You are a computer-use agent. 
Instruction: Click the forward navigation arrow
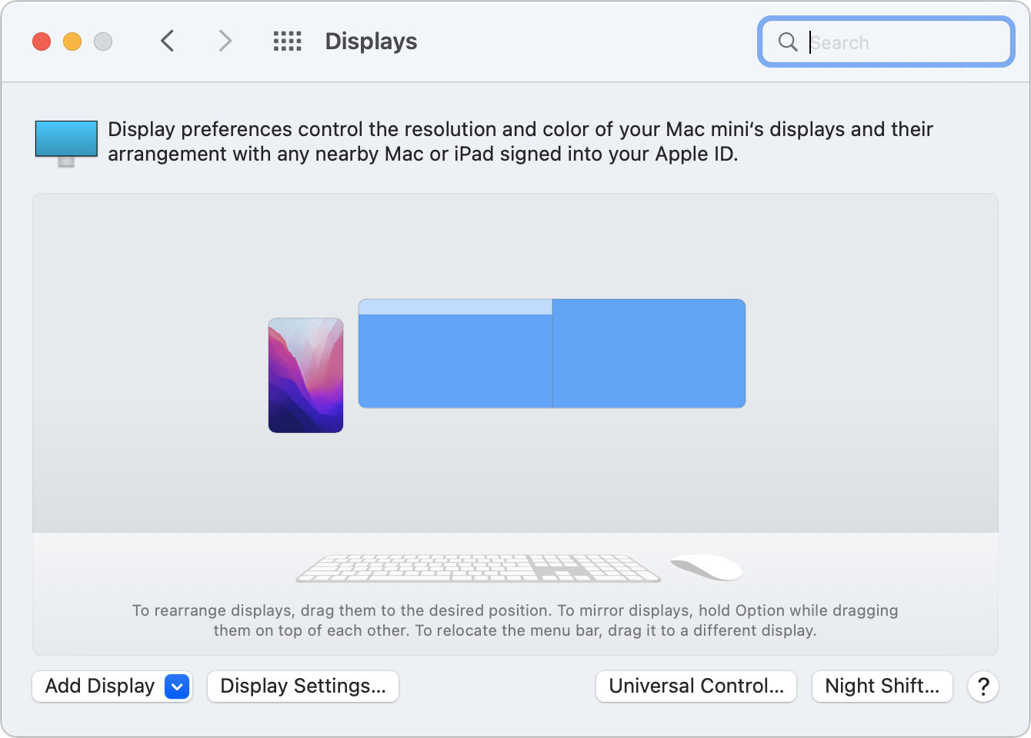pyautogui.click(x=224, y=42)
